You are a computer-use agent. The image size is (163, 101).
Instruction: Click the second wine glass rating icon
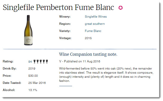[38, 61]
